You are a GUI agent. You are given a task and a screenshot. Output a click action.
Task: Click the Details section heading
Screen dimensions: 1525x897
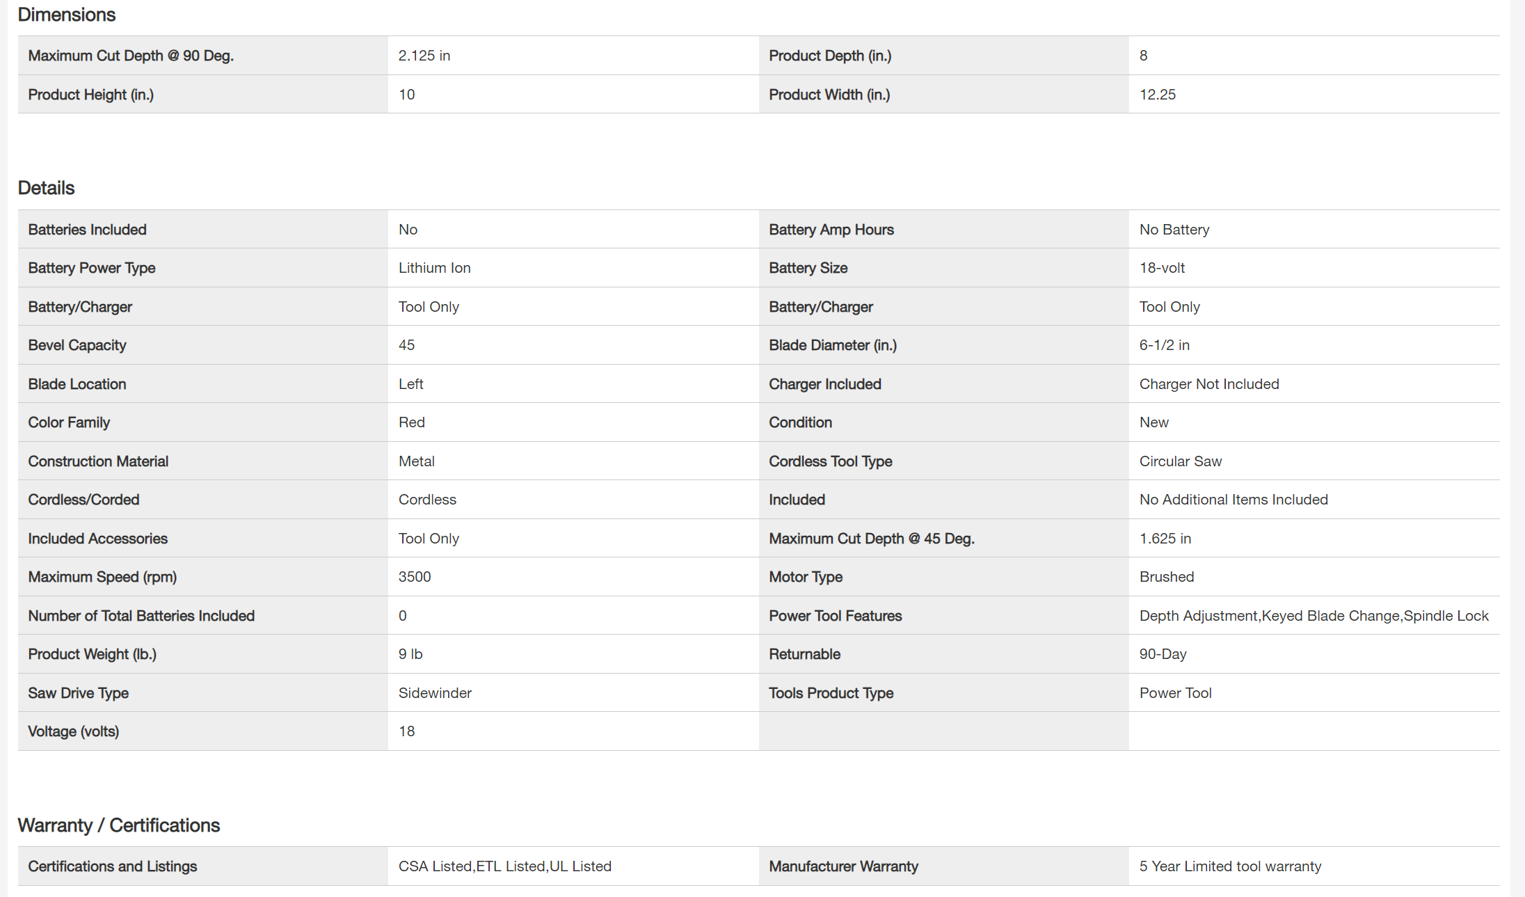click(x=46, y=188)
